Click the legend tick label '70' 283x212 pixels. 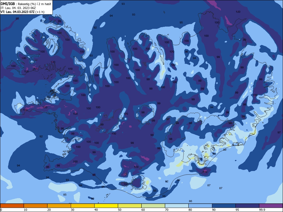pyautogui.click(x=167, y=210)
